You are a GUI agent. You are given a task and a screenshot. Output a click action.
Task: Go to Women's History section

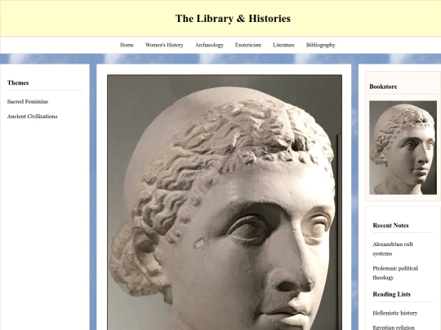[x=164, y=45]
